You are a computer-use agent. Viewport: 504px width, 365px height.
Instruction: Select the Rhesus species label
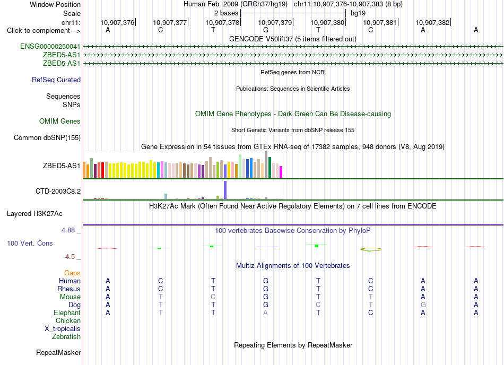pyautogui.click(x=69, y=289)
